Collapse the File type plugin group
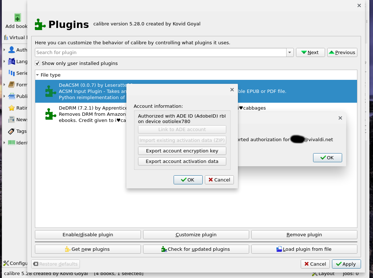373x278 pixels. point(37,75)
